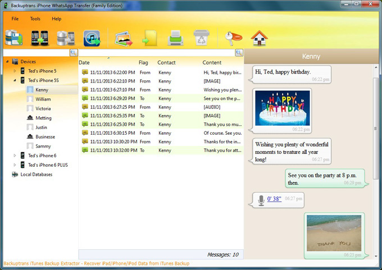Click the key registration icon

(233, 38)
